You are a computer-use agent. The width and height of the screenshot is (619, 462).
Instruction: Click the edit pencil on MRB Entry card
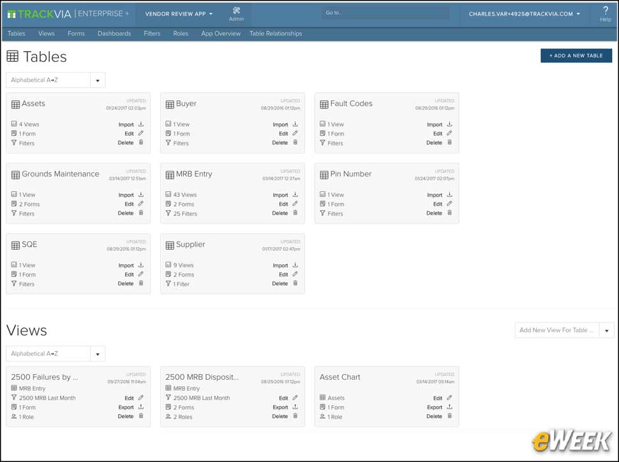[x=295, y=204]
